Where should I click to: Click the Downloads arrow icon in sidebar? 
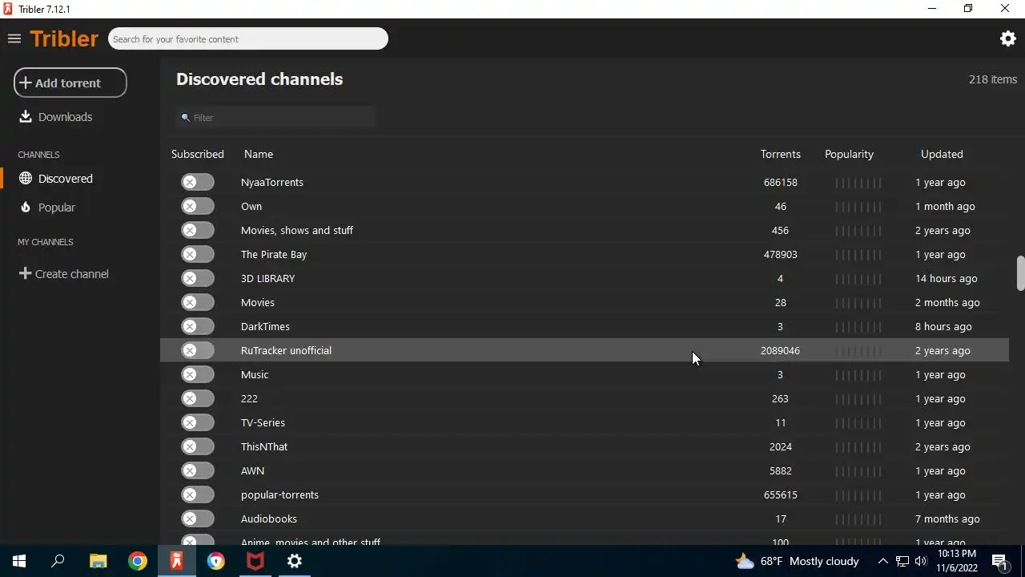click(x=26, y=117)
